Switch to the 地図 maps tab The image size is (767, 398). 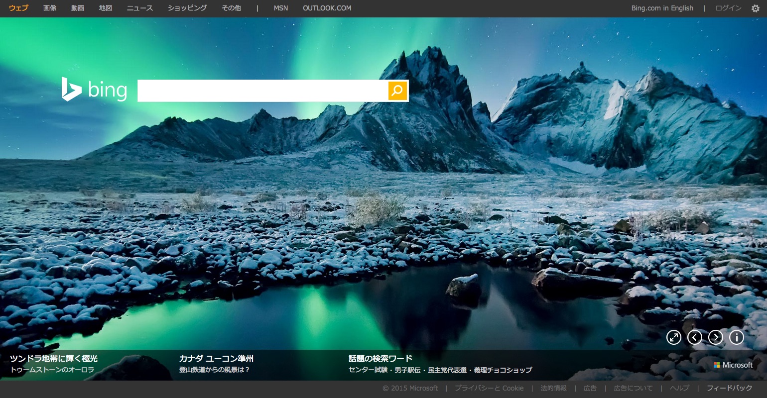point(106,8)
